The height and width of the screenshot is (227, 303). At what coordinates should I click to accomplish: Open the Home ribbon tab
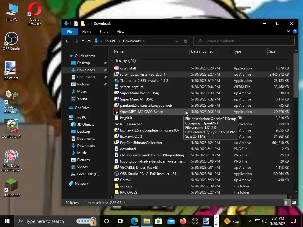[87, 31]
